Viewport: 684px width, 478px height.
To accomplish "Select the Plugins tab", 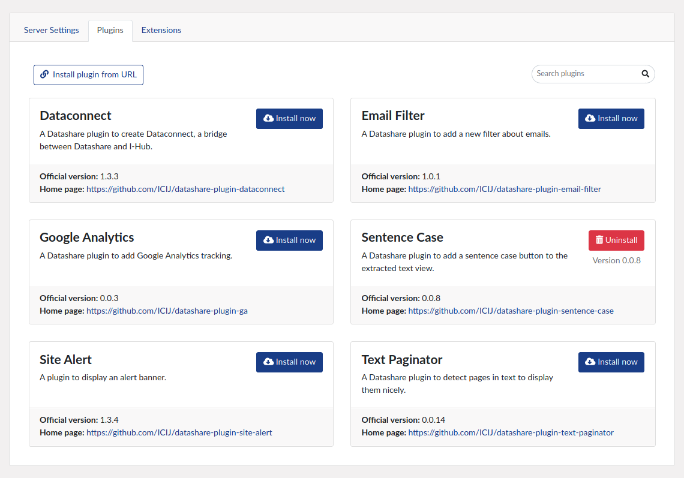I will tap(110, 30).
